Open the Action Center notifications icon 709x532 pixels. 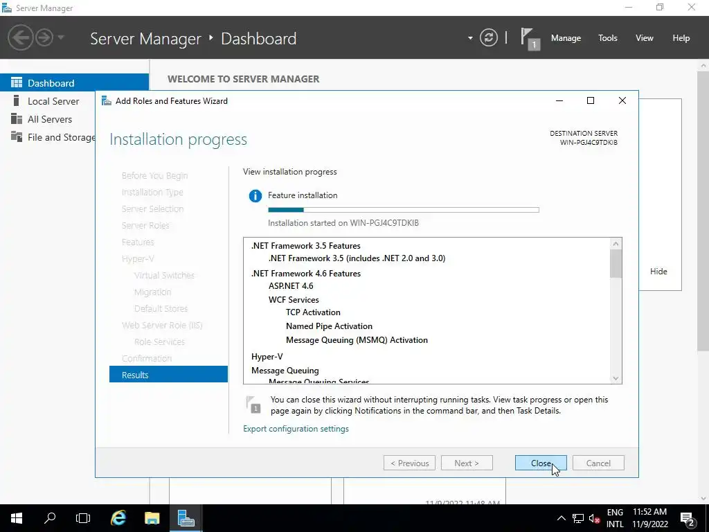click(x=687, y=518)
